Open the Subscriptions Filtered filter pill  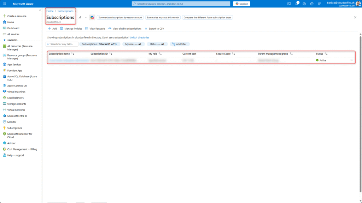(x=99, y=44)
